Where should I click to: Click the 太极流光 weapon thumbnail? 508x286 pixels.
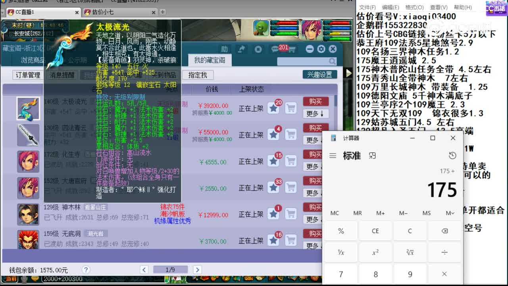tap(28, 108)
